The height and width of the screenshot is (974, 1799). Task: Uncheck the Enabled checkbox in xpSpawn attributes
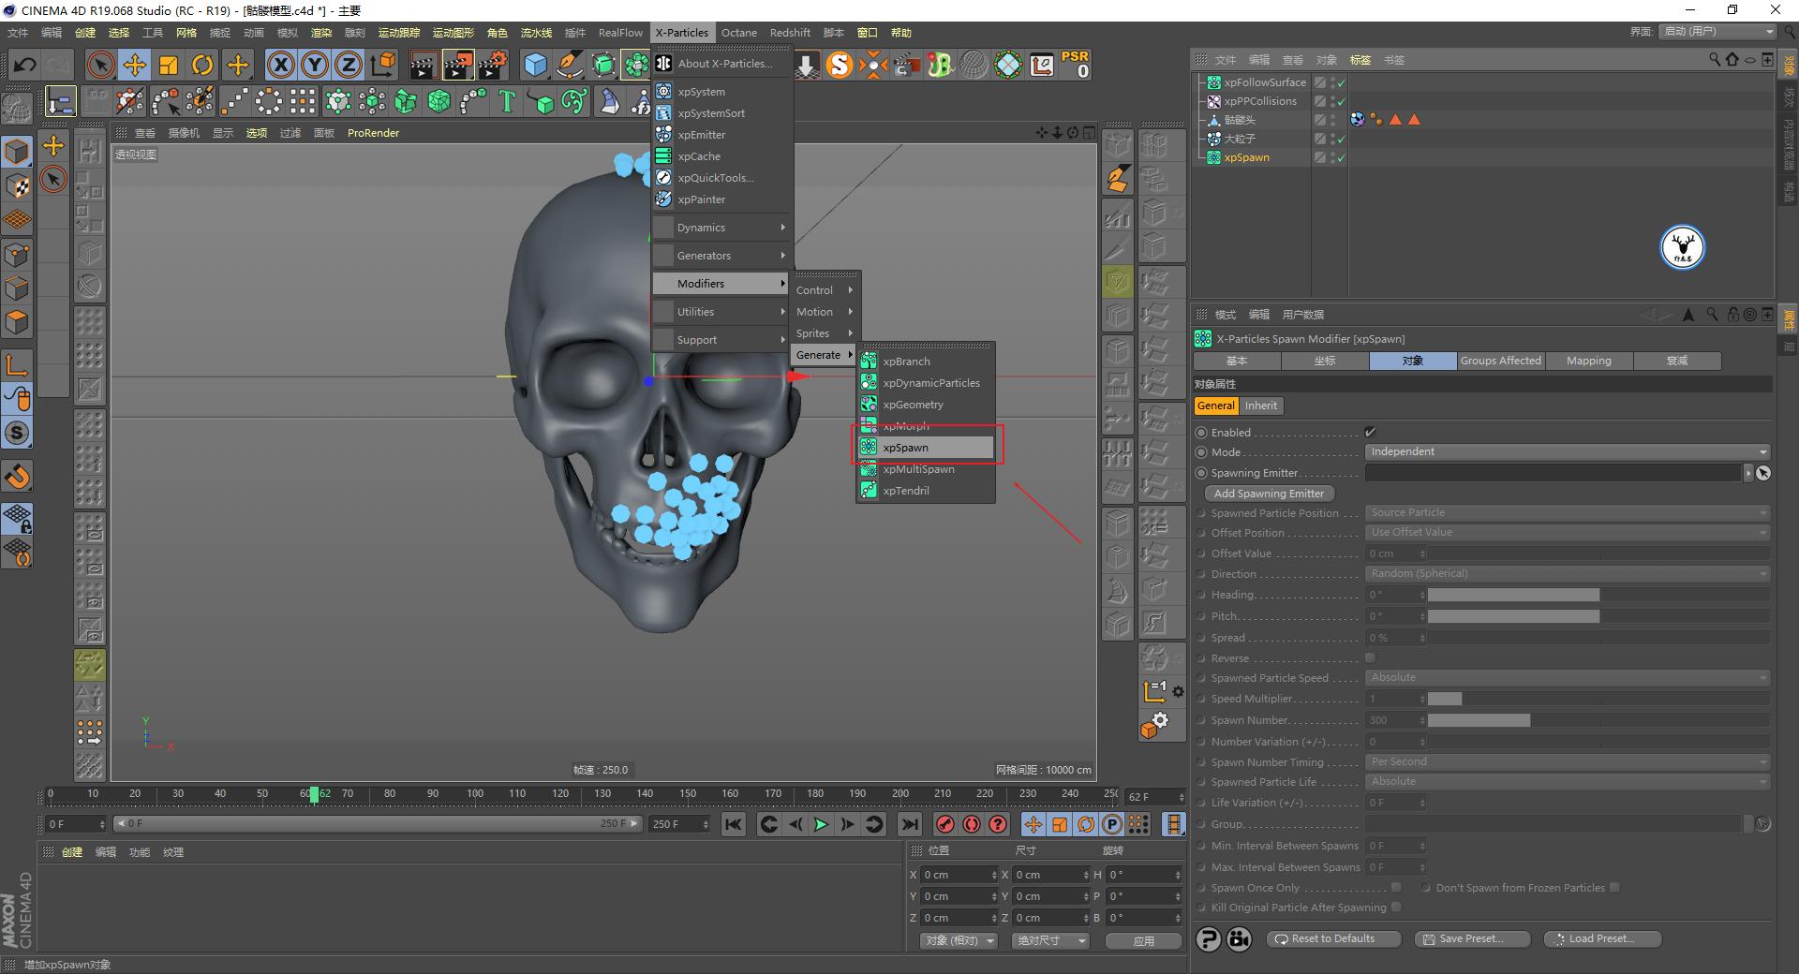(1370, 432)
